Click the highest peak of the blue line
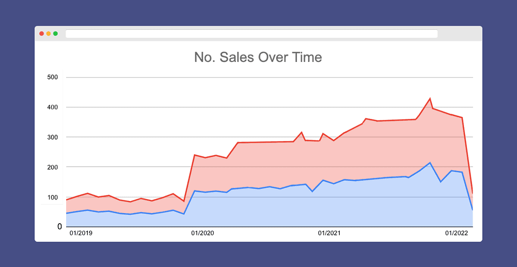 (x=430, y=163)
